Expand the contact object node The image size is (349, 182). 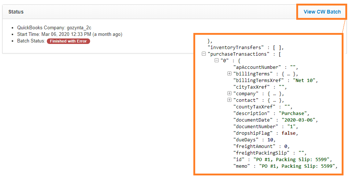click(230, 100)
